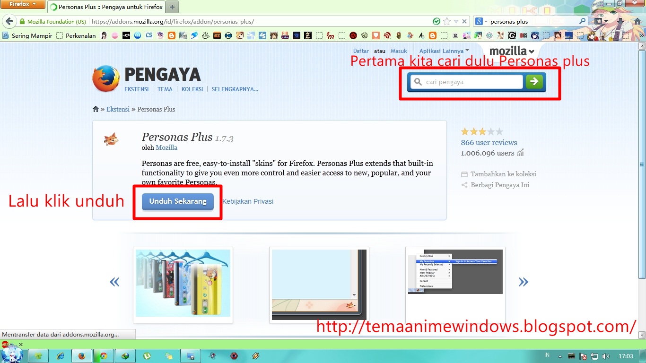
Task: Open the orange 'SZ' bookmark icon
Action: [x=217, y=35]
